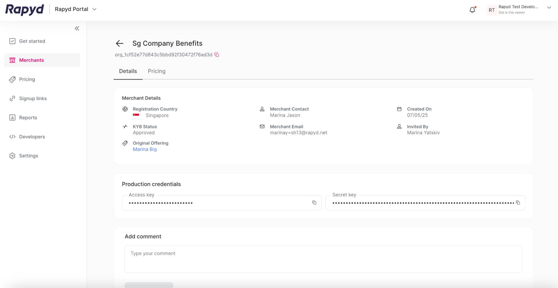Click the Add comment heading
Image resolution: width=558 pixels, height=288 pixels.
click(143, 236)
